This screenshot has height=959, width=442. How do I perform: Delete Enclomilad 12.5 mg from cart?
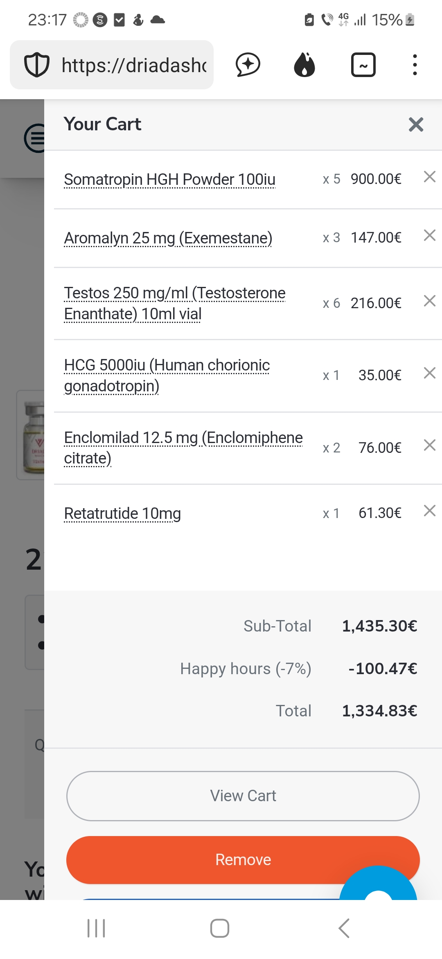pyautogui.click(x=429, y=445)
